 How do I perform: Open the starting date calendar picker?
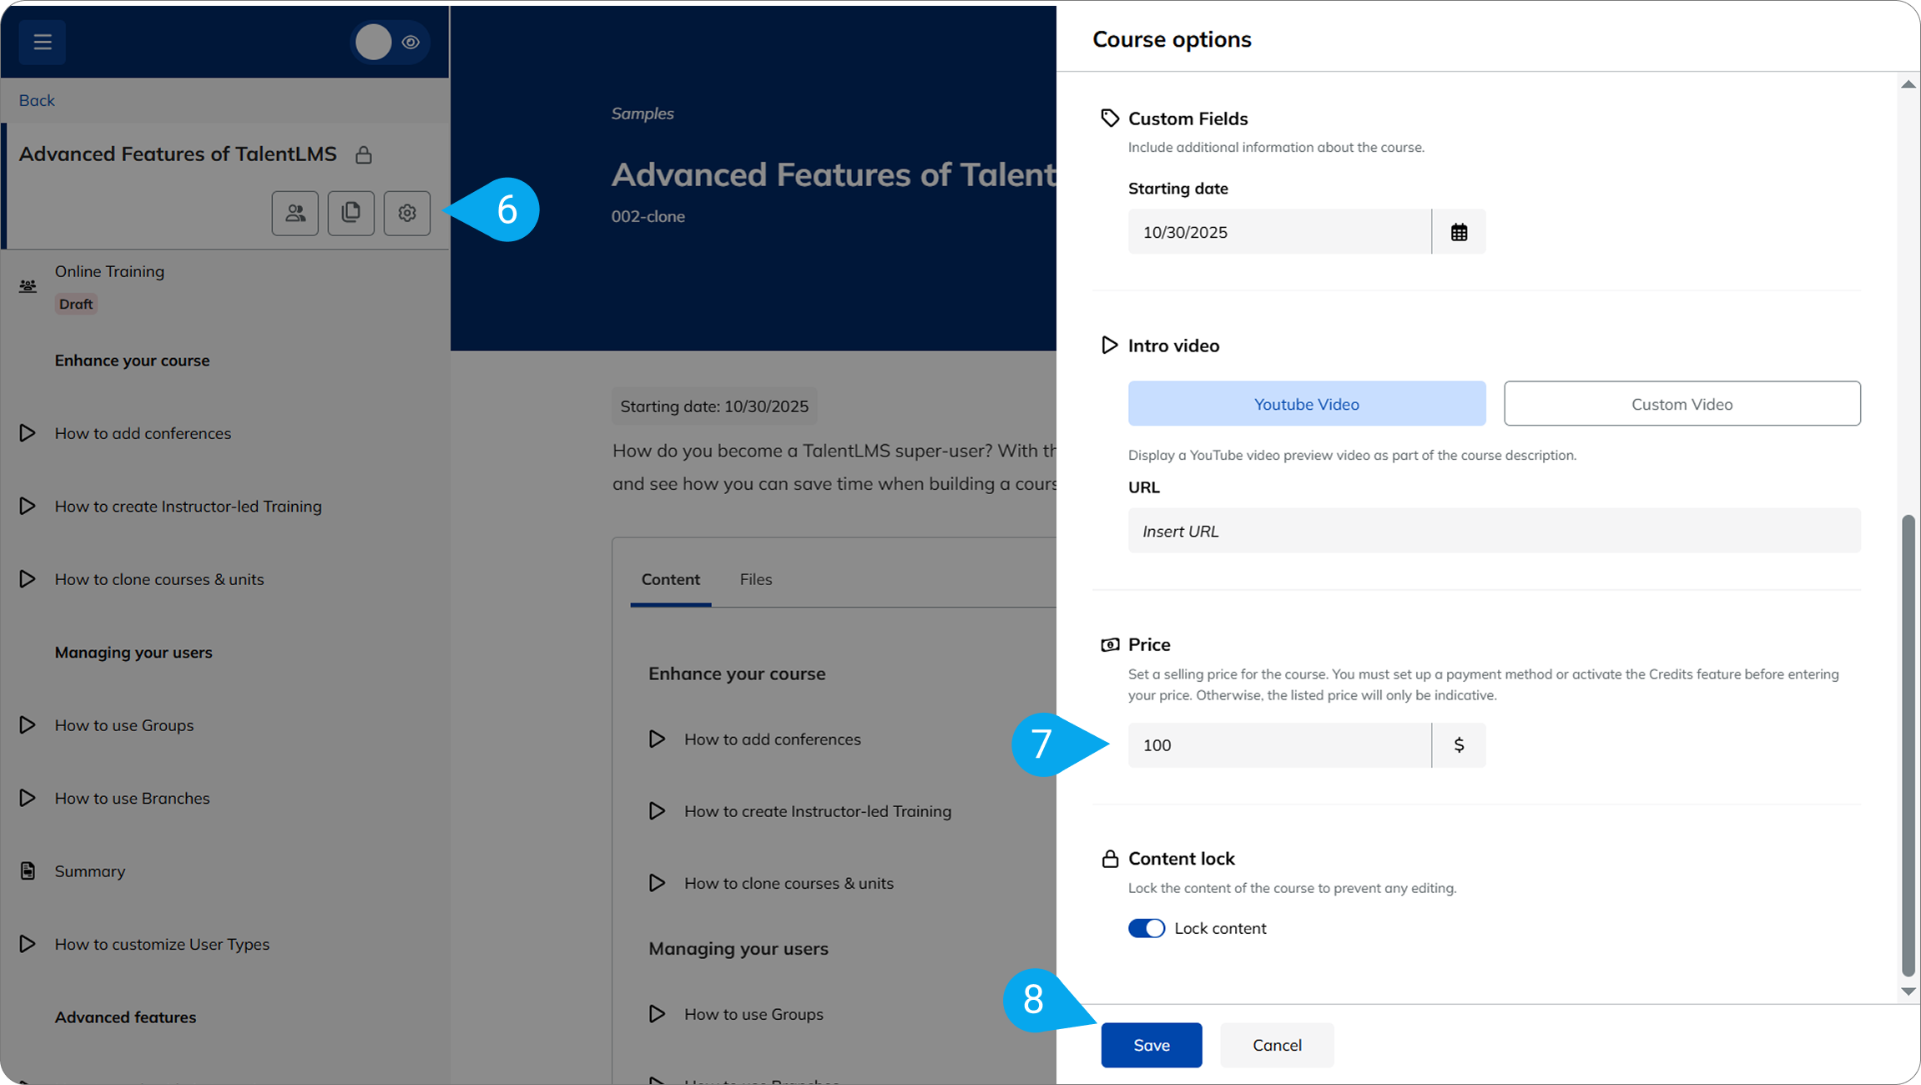tap(1458, 232)
